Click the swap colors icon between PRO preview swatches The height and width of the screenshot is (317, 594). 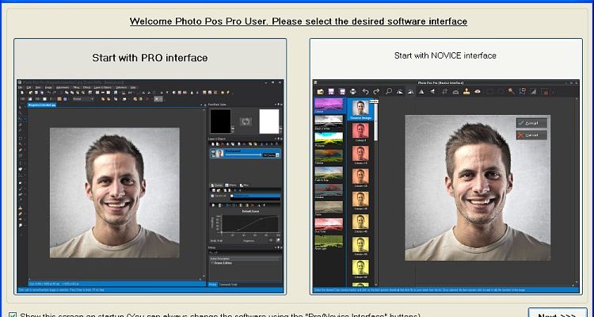(x=246, y=122)
